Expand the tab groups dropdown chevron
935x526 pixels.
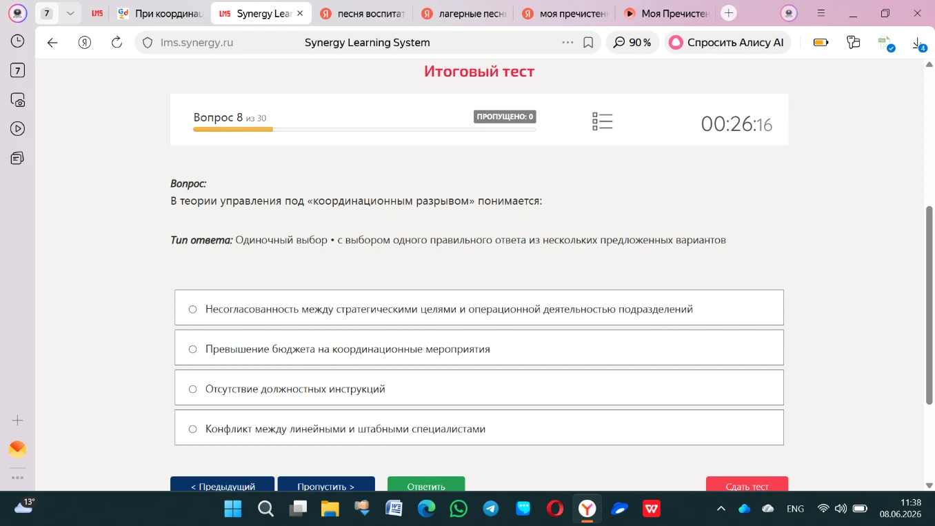pos(70,13)
